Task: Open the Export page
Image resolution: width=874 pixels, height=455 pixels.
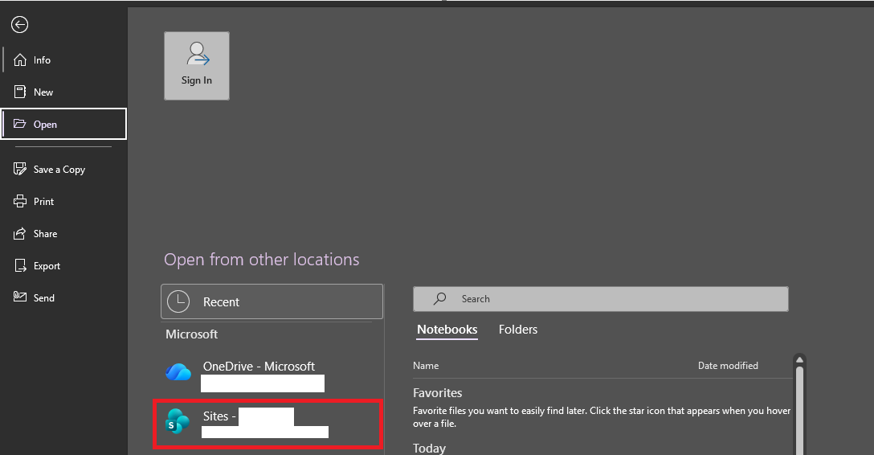Action: 63,266
